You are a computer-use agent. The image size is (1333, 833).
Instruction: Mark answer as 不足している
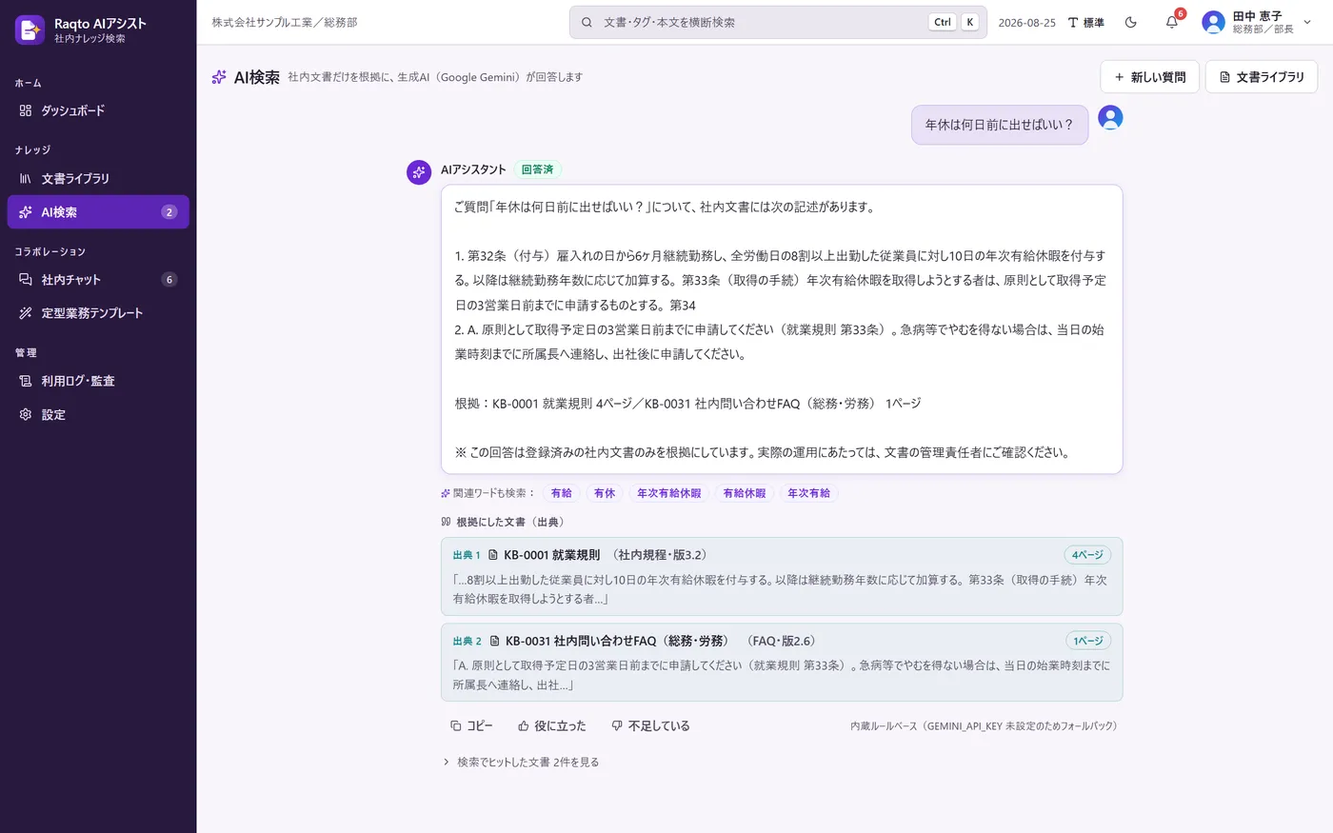pyautogui.click(x=650, y=725)
